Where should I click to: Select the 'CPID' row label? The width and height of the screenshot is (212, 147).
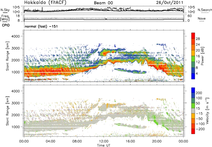pyautogui.click(x=6, y=25)
